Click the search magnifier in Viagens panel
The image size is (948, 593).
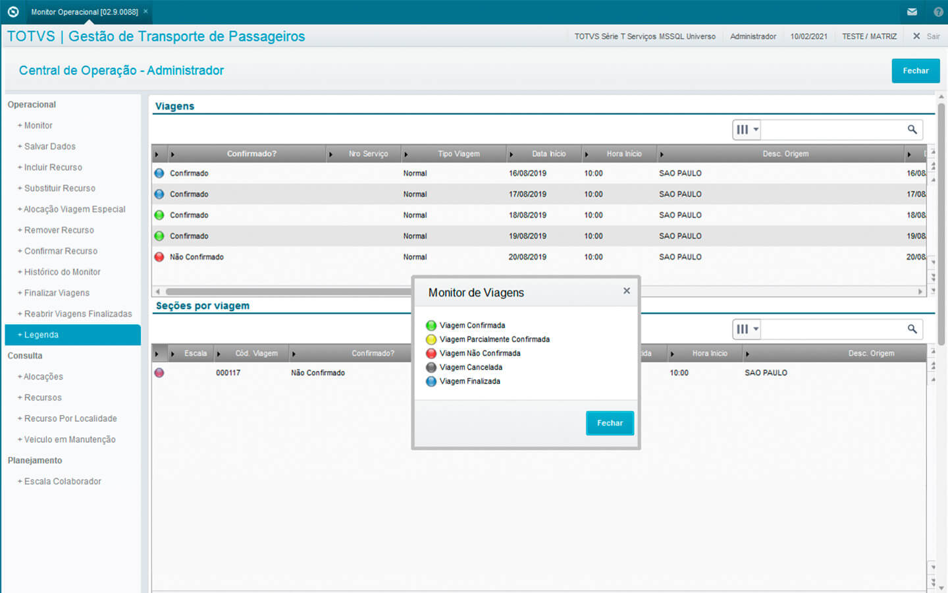tap(912, 130)
